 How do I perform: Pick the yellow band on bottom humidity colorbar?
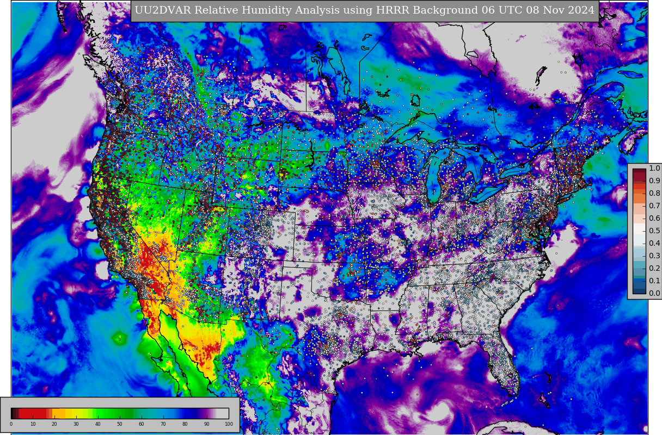76,413
